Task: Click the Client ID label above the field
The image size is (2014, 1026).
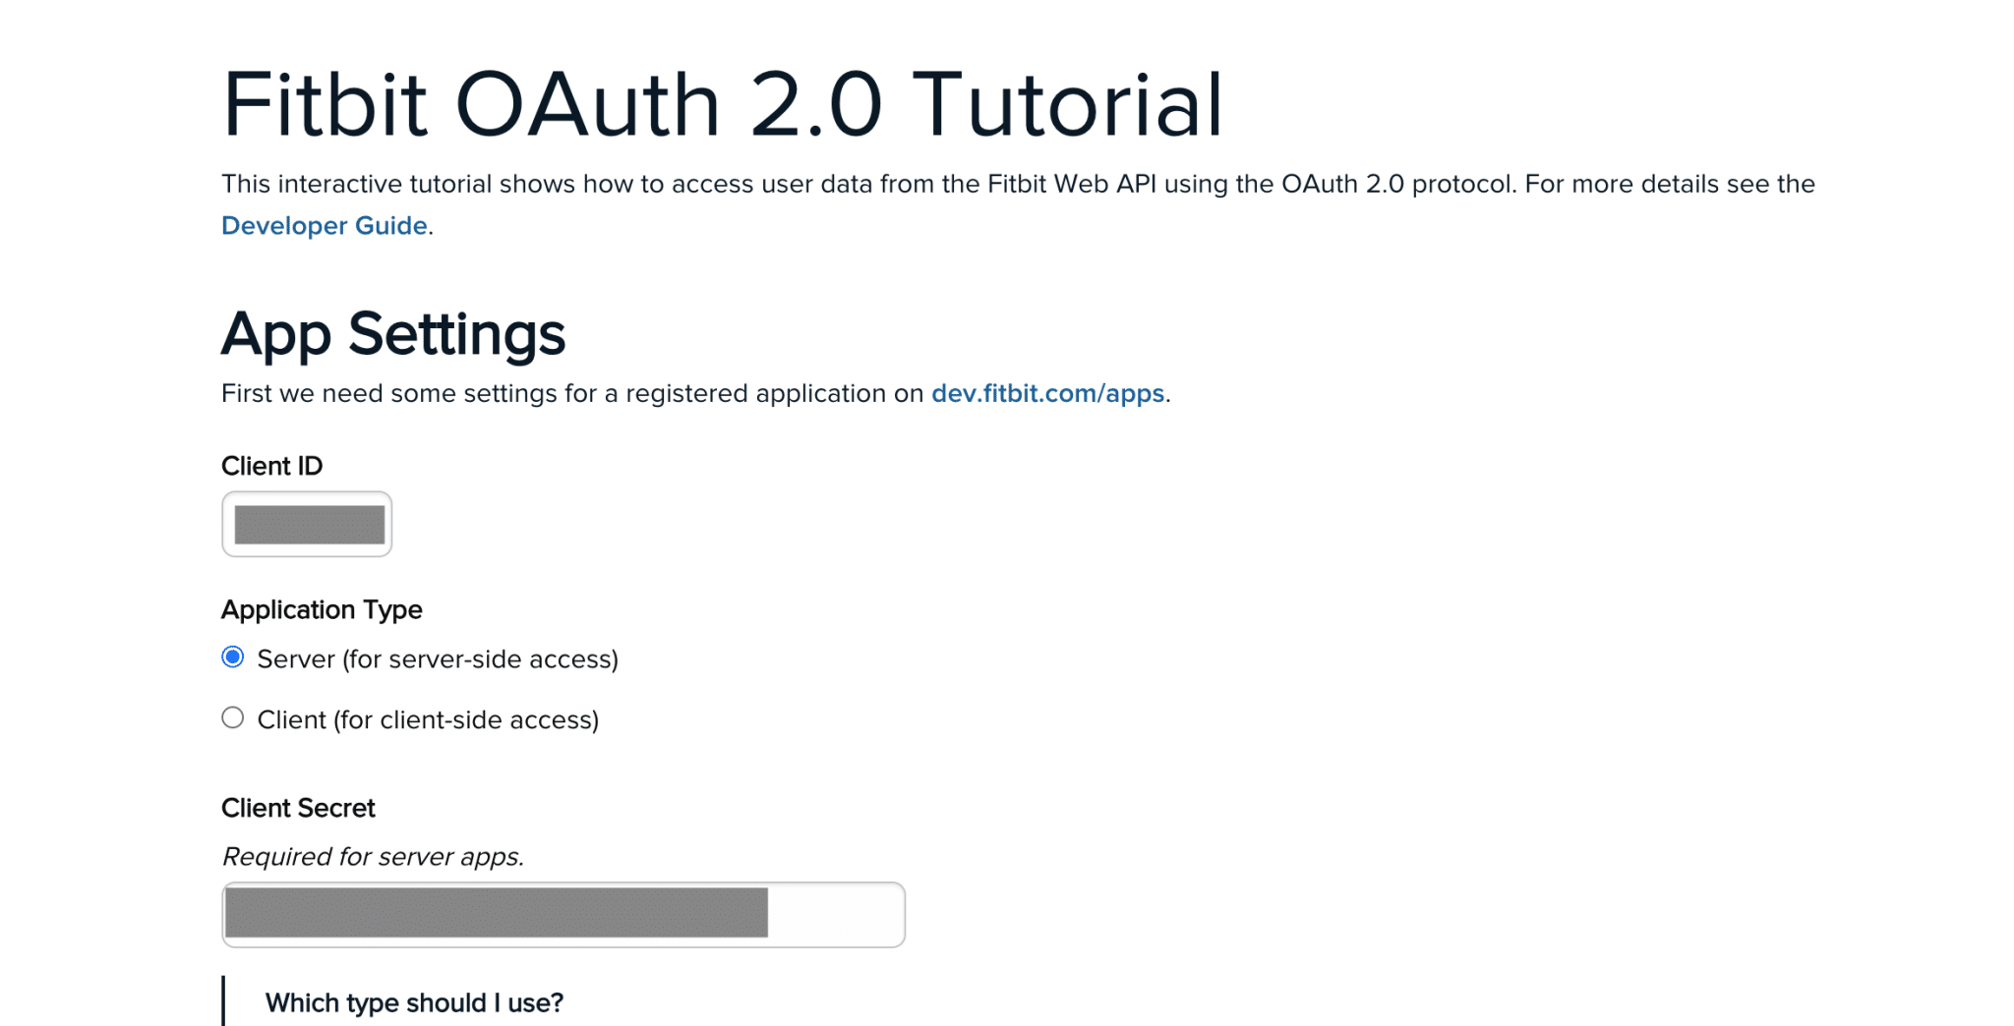Action: click(x=271, y=466)
